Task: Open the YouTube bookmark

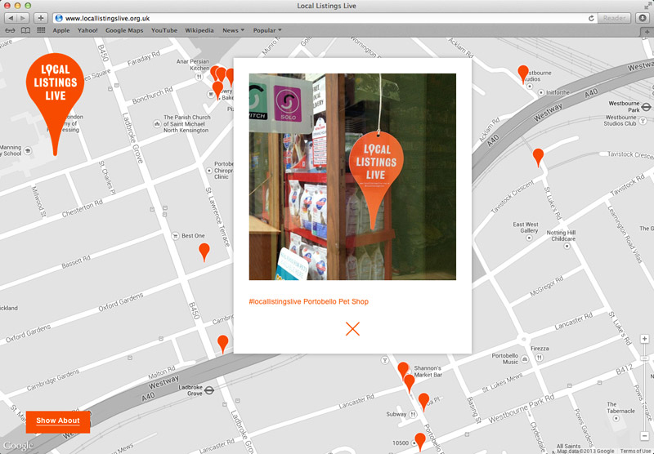Action: click(x=164, y=30)
